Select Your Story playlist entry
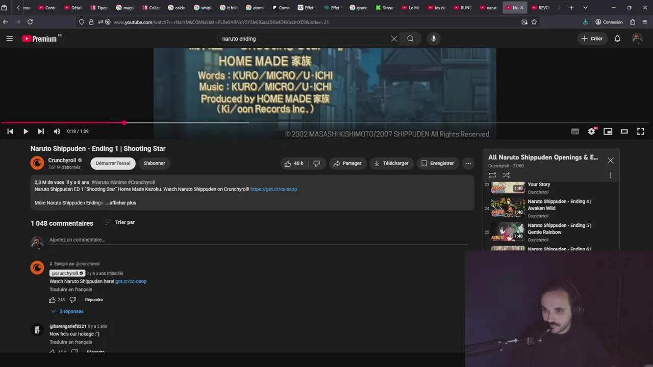This screenshot has width=653, height=367. 551,188
